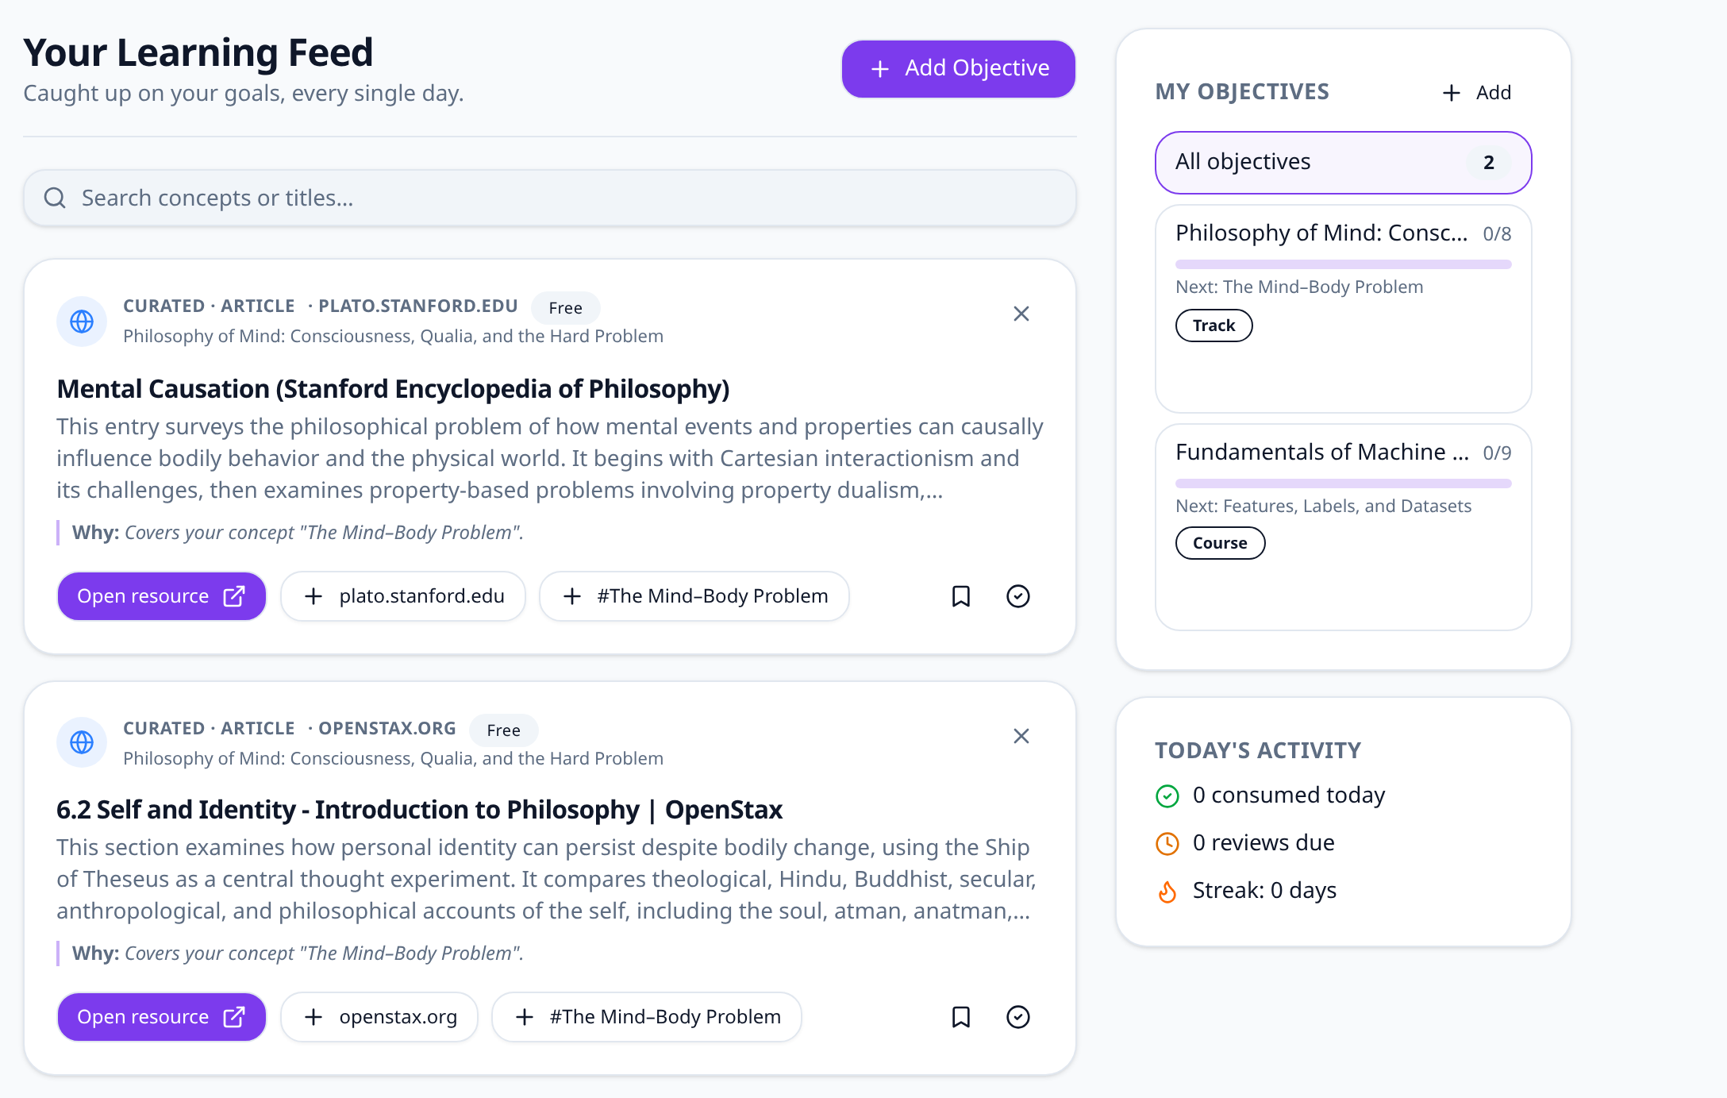Screen dimensions: 1727x1098
Task: Click globe icon on OpenStax card
Action: coord(82,742)
